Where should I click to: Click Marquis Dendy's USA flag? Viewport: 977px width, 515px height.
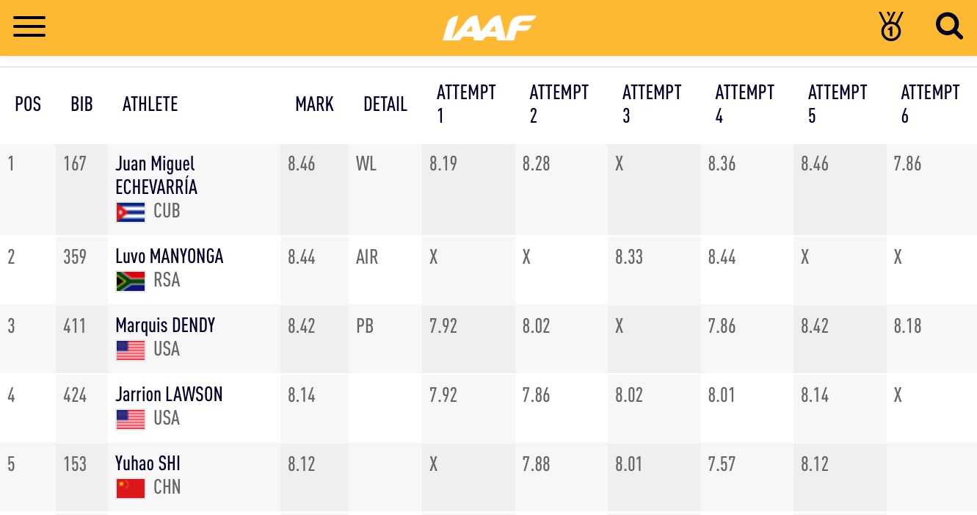coord(131,350)
